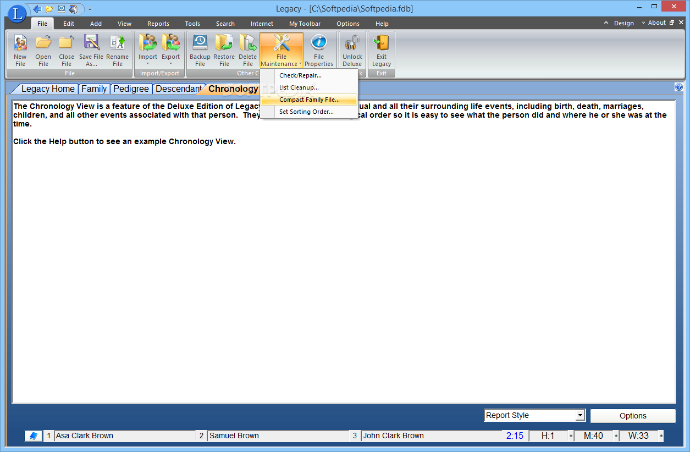Click the blue help question mark icon
690x452 pixels.
pyautogui.click(x=679, y=87)
